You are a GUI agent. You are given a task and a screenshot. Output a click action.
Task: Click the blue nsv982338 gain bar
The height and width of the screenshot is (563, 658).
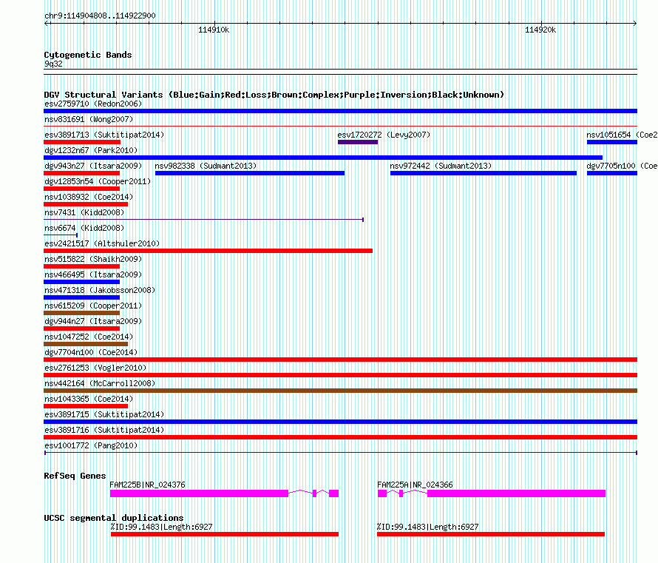pyautogui.click(x=250, y=173)
